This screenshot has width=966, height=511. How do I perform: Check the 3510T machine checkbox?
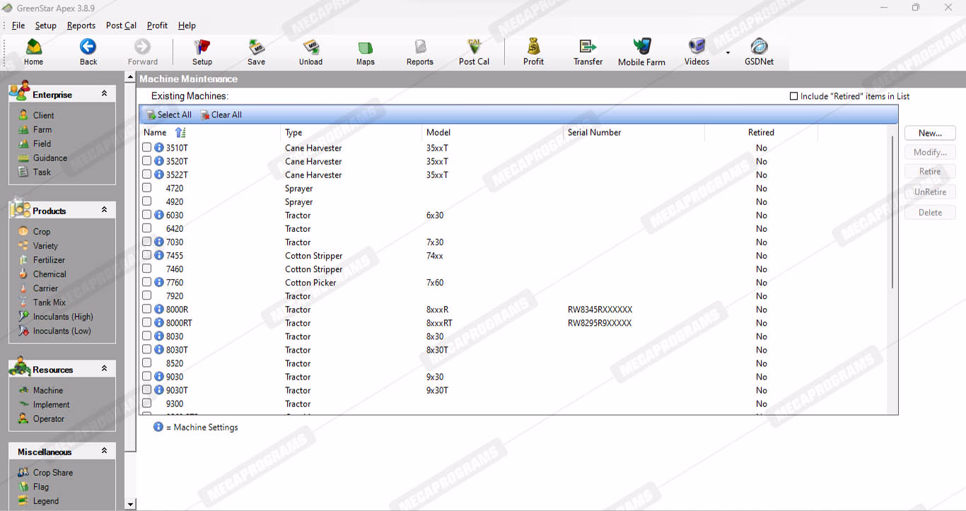click(x=147, y=147)
